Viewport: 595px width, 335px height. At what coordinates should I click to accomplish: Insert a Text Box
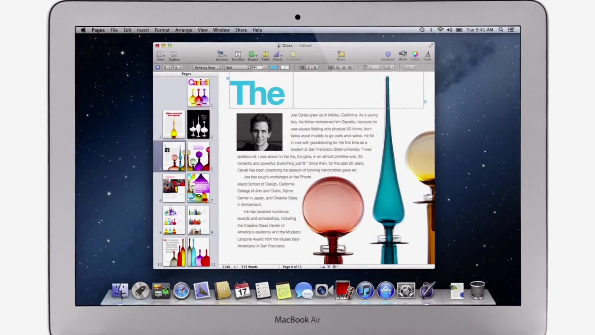pyautogui.click(x=237, y=55)
